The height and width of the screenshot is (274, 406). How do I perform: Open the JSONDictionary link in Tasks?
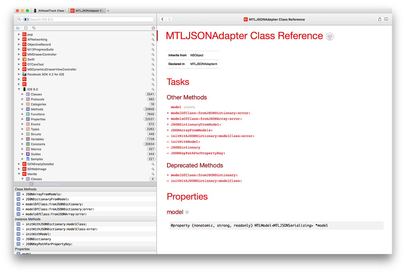185,147
